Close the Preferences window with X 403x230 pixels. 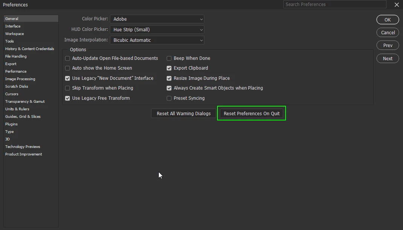click(397, 5)
